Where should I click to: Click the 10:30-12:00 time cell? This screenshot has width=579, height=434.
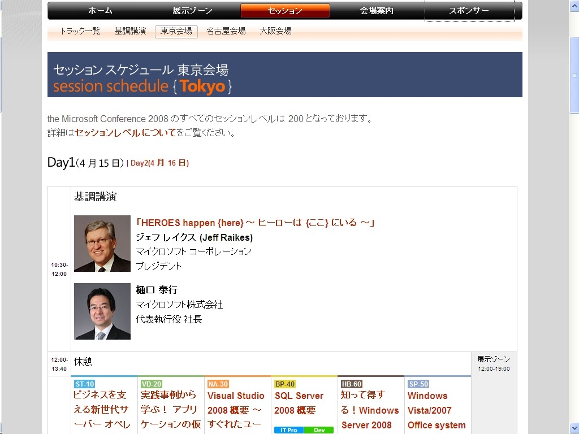pos(59,270)
